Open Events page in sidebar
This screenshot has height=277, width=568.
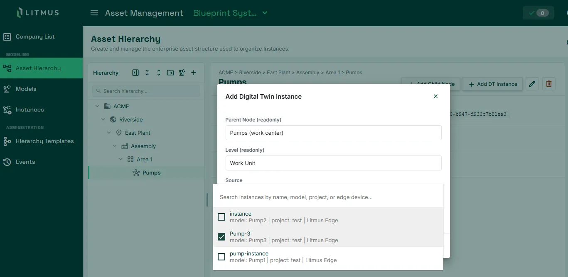42,162
